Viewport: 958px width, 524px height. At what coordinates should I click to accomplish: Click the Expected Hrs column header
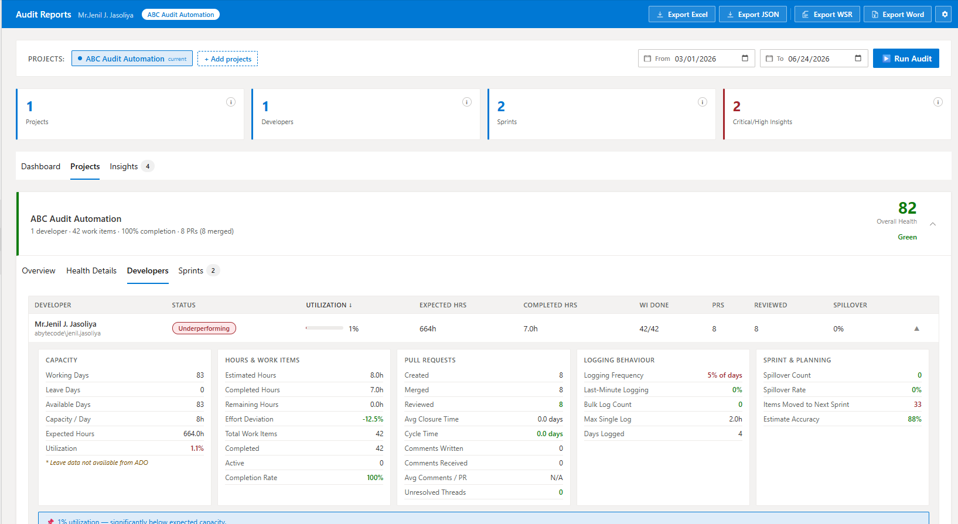coord(443,305)
